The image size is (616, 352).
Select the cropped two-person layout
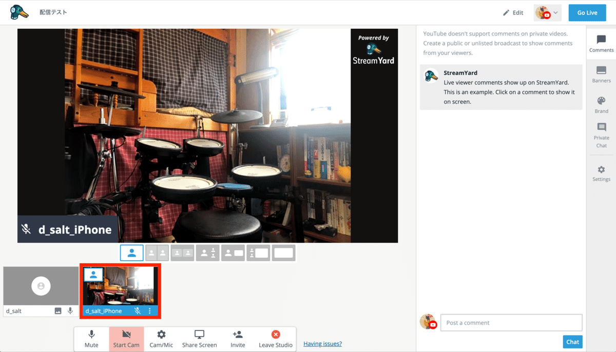click(182, 253)
